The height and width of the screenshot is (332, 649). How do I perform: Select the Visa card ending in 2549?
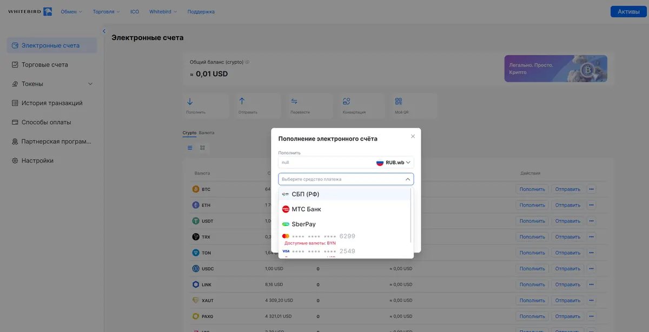[345, 253]
